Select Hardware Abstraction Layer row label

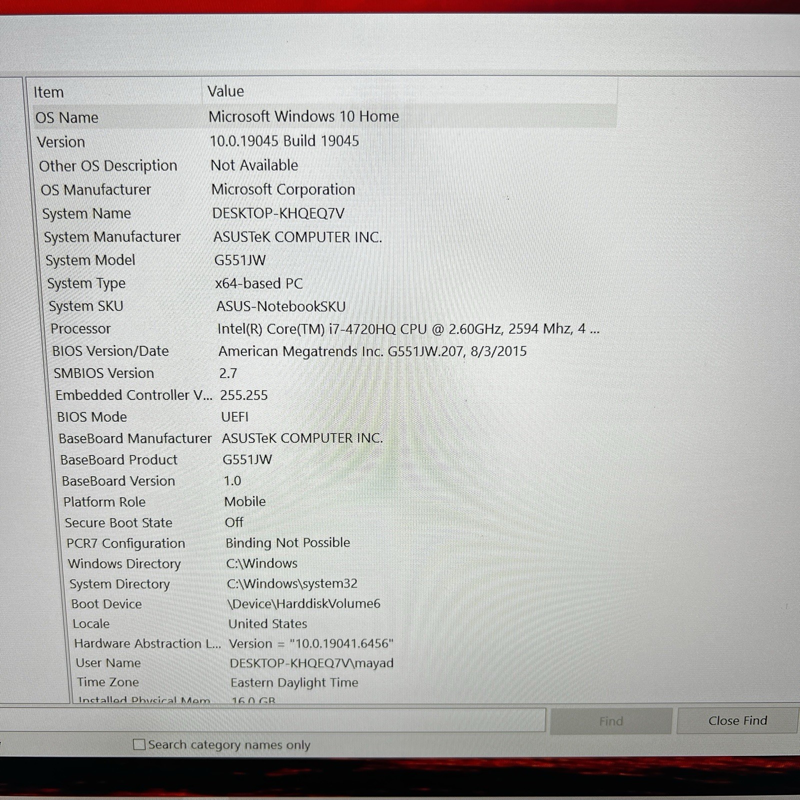tap(147, 643)
